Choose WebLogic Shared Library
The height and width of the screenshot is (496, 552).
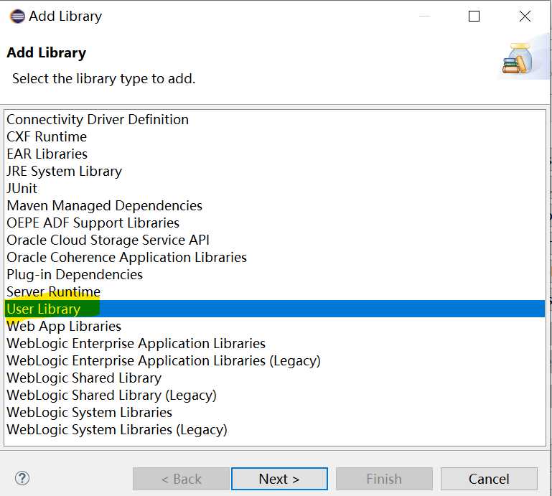(84, 378)
